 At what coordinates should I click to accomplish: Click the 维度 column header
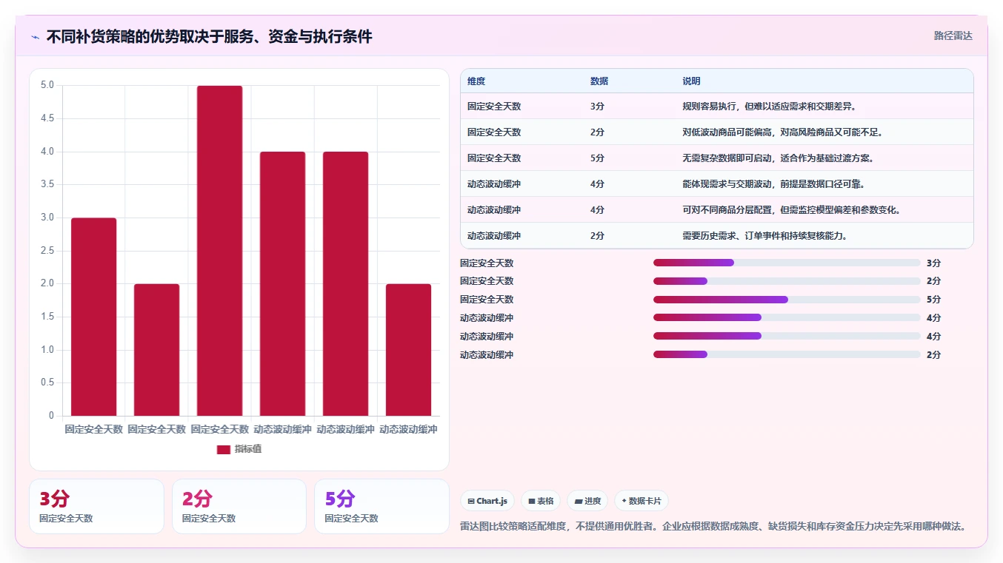[x=476, y=81]
